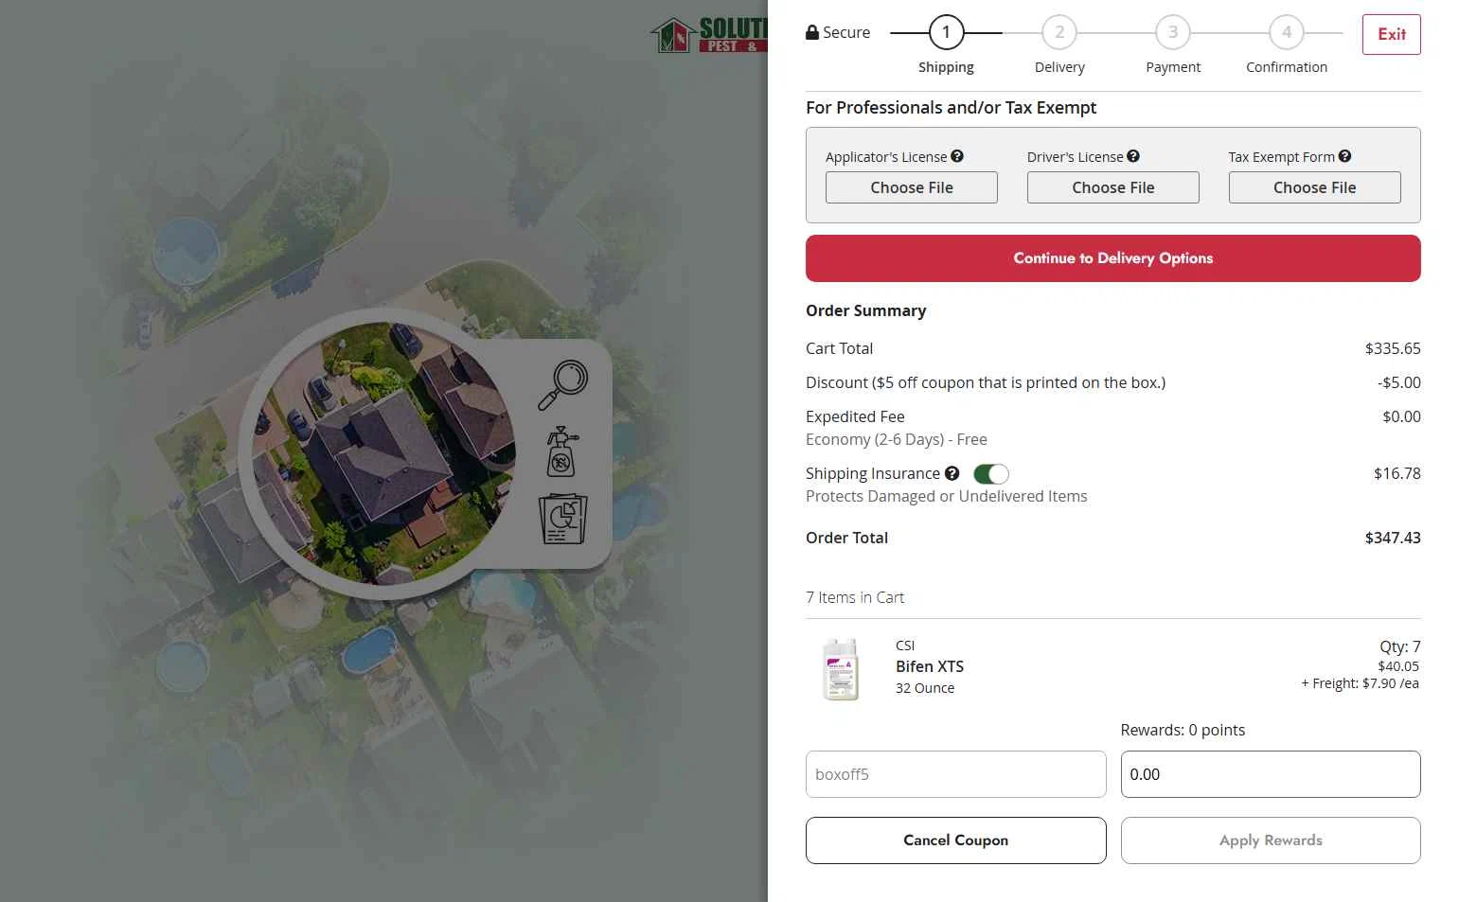
Task: Click the 'Qty: 7' text
Action: 1400,646
